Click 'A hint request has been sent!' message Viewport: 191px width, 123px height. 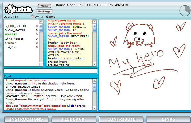coord(28,81)
